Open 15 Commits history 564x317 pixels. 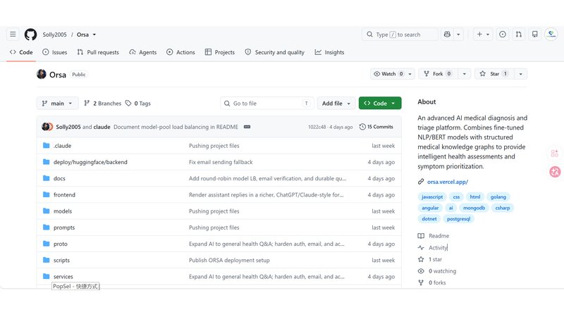376,127
